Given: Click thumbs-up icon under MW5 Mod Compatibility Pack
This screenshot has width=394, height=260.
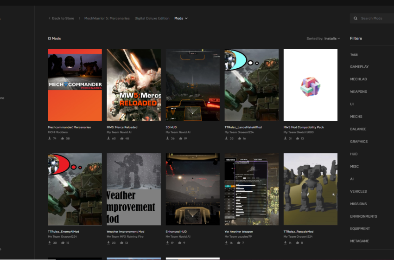Looking at the screenshot, I should 298,138.
